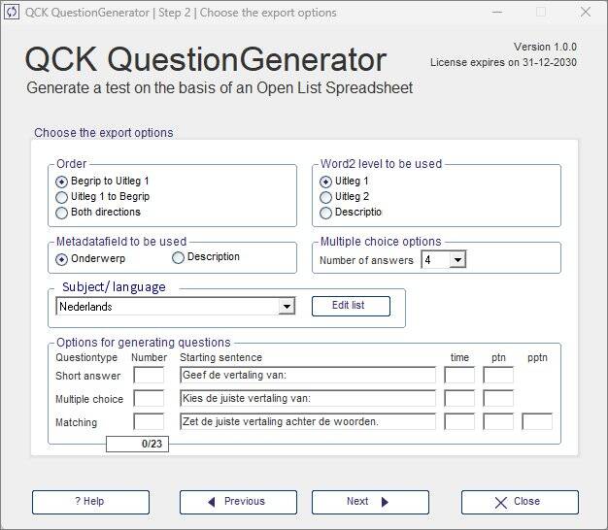This screenshot has height=530, width=608.
Task: Open the Help button
Action: pyautogui.click(x=90, y=502)
